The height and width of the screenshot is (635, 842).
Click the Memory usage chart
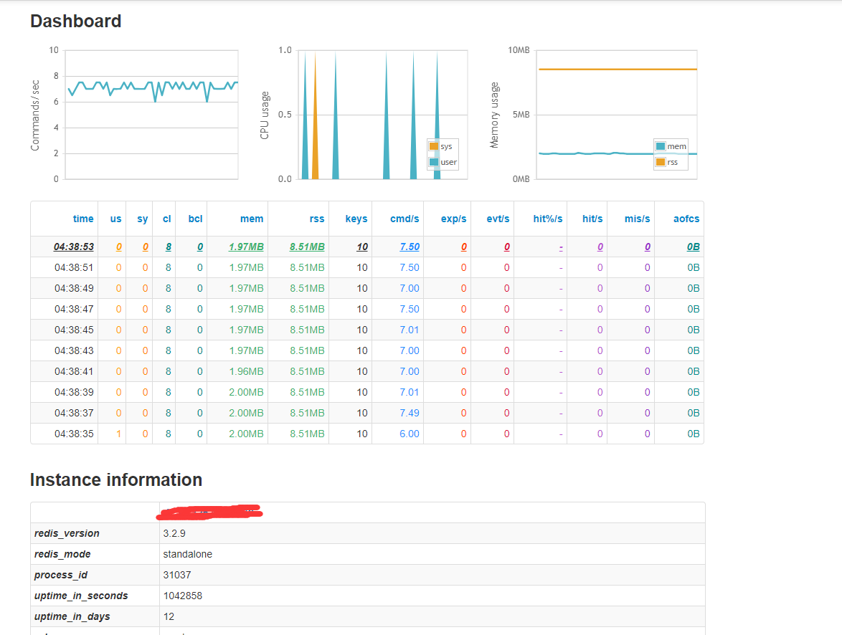coord(617,115)
